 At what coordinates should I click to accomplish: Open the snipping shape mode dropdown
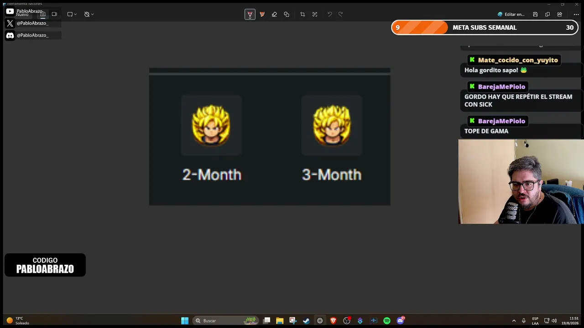(72, 14)
